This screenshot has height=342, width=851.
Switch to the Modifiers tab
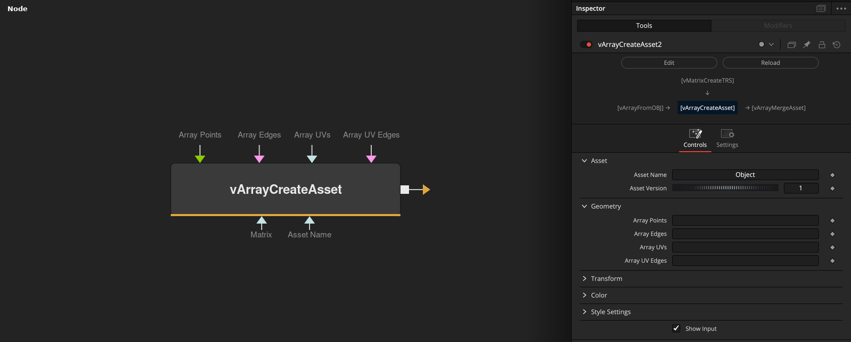[778, 25]
